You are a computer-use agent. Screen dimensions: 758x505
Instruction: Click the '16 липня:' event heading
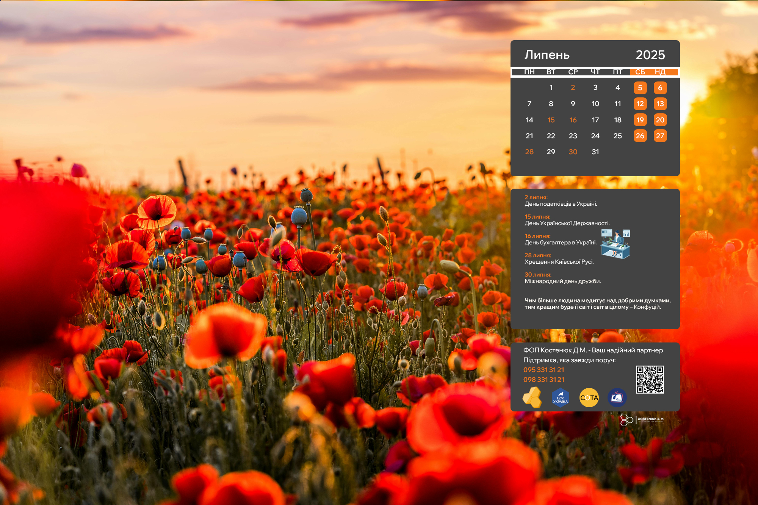537,236
